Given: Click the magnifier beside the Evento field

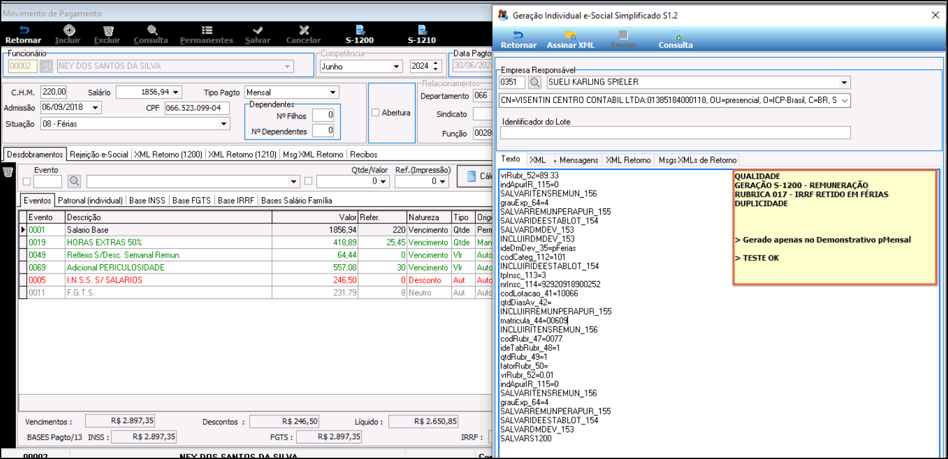Looking at the screenshot, I should (75, 181).
